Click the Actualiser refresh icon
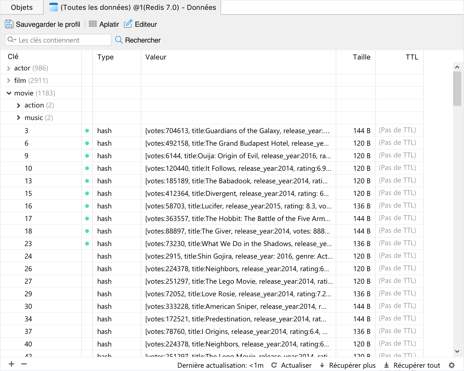The height and width of the screenshot is (371, 464). [274, 365]
